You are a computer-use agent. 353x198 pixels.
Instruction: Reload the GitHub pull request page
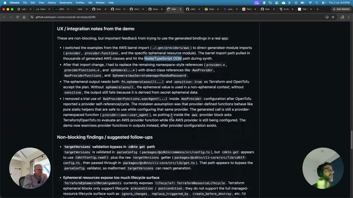(17, 17)
